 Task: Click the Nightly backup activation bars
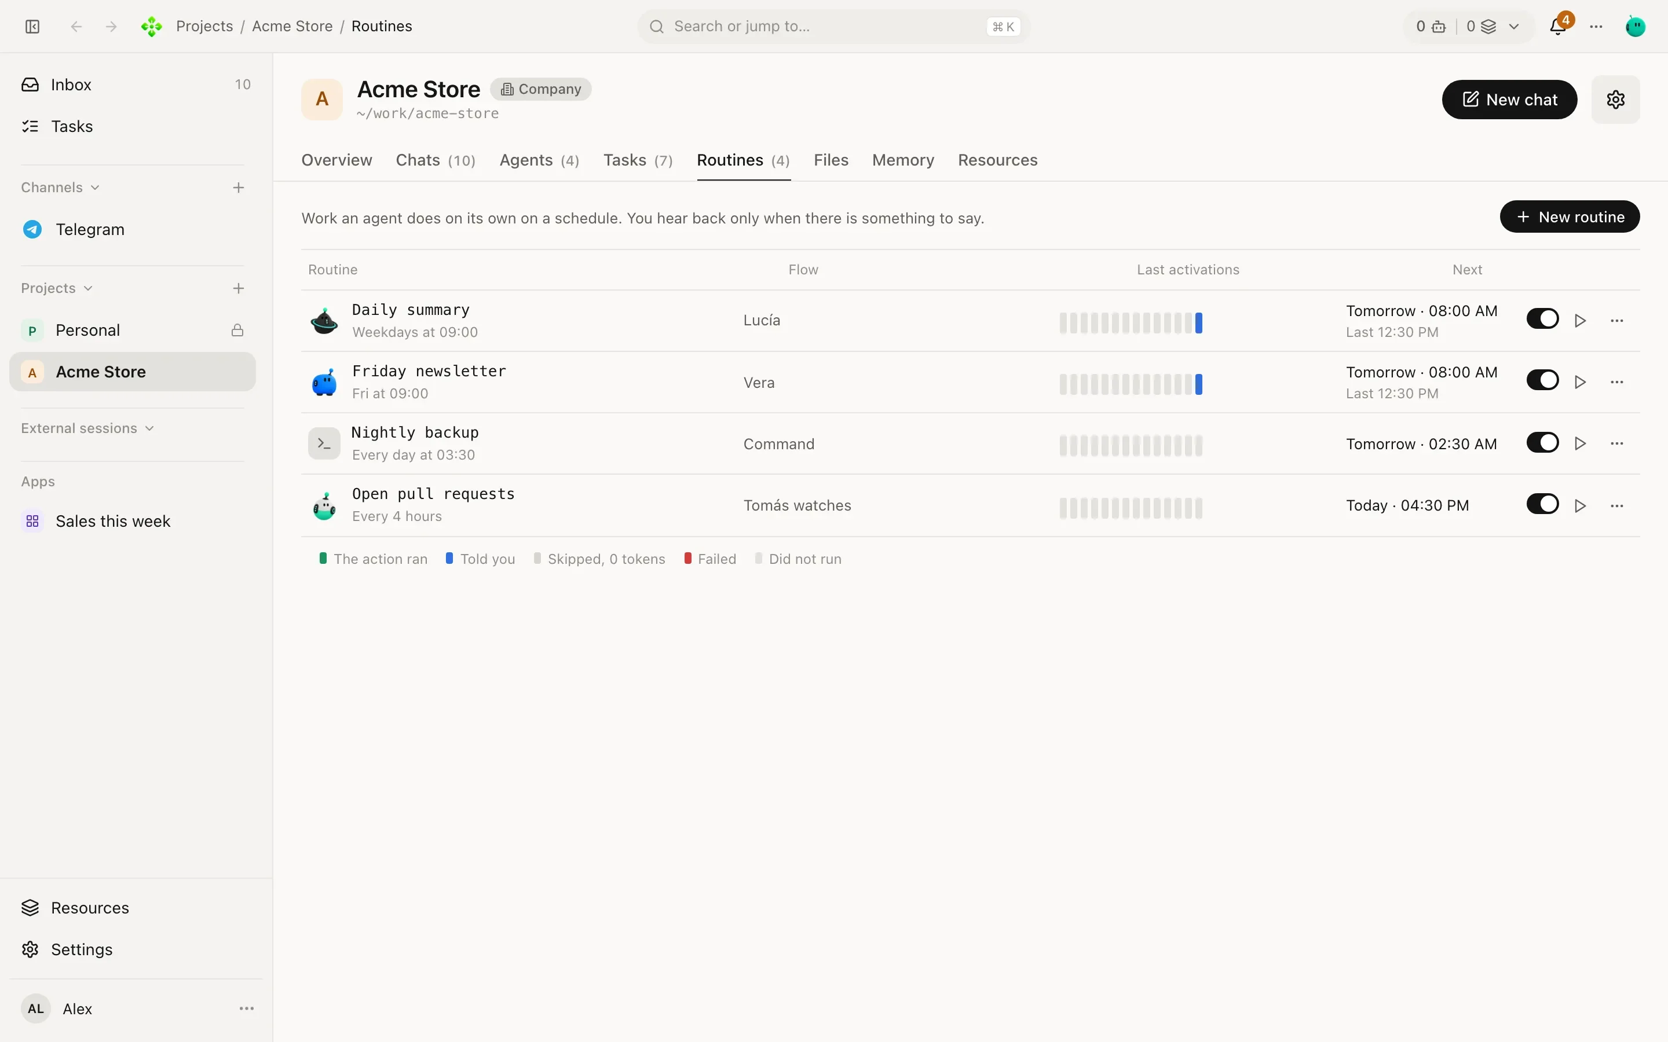(x=1131, y=445)
